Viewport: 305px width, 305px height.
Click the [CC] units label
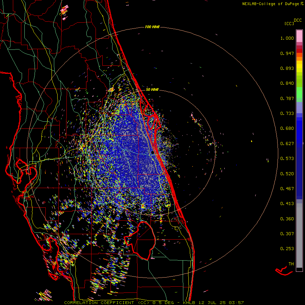click(x=289, y=23)
